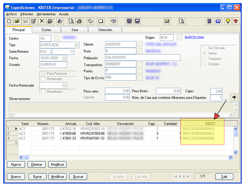Open the Centro lookup ellipsis button
Screen dimensions: 245x186
coord(57,38)
